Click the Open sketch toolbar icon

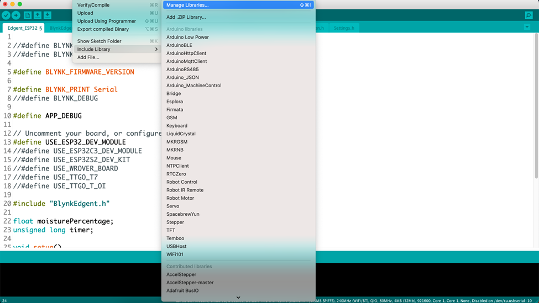click(38, 15)
